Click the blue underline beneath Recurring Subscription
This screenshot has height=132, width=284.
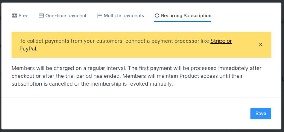[x=183, y=22]
